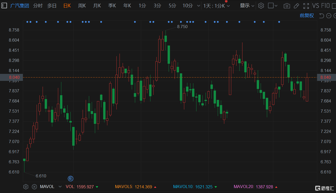This screenshot has height=193, width=336.
Task: Open F10 company information
Action: tap(326, 6)
